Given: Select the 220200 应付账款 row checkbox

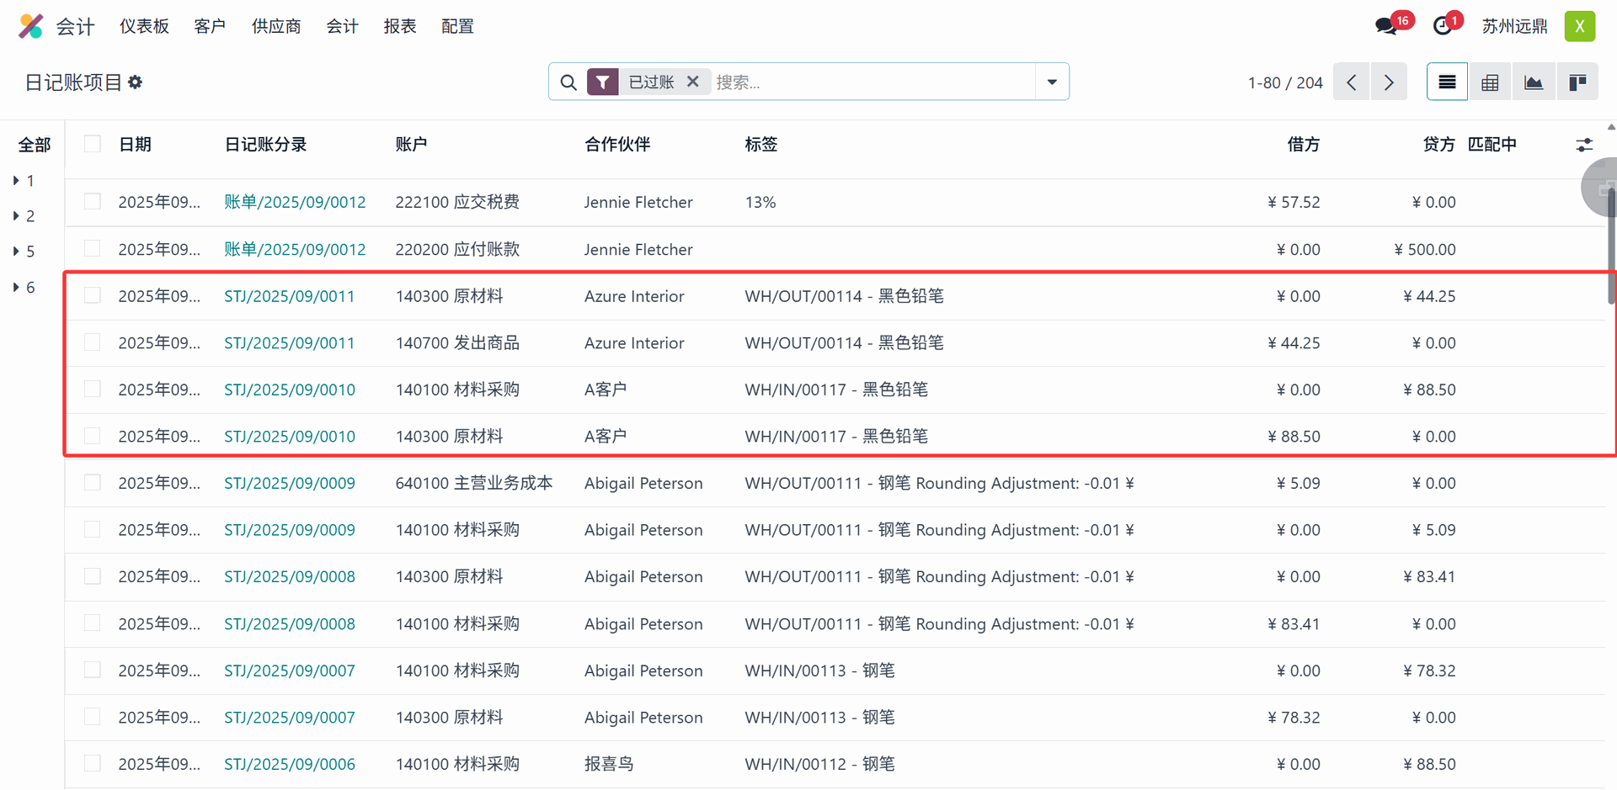Looking at the screenshot, I should tap(93, 249).
